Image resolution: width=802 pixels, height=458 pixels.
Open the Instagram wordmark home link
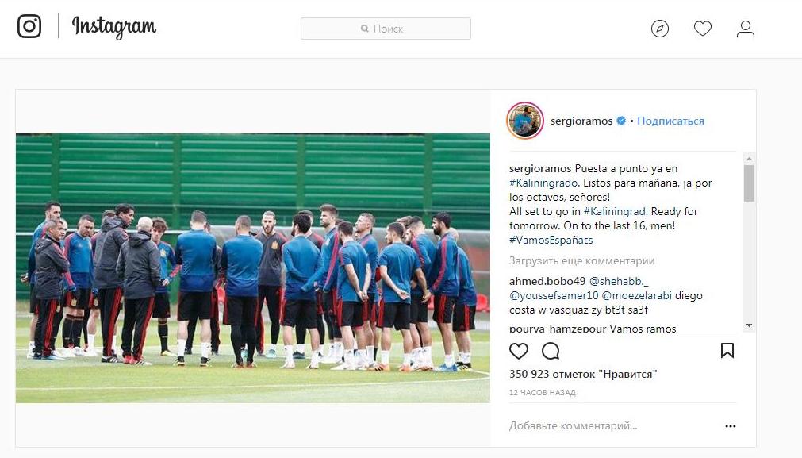pos(114,27)
